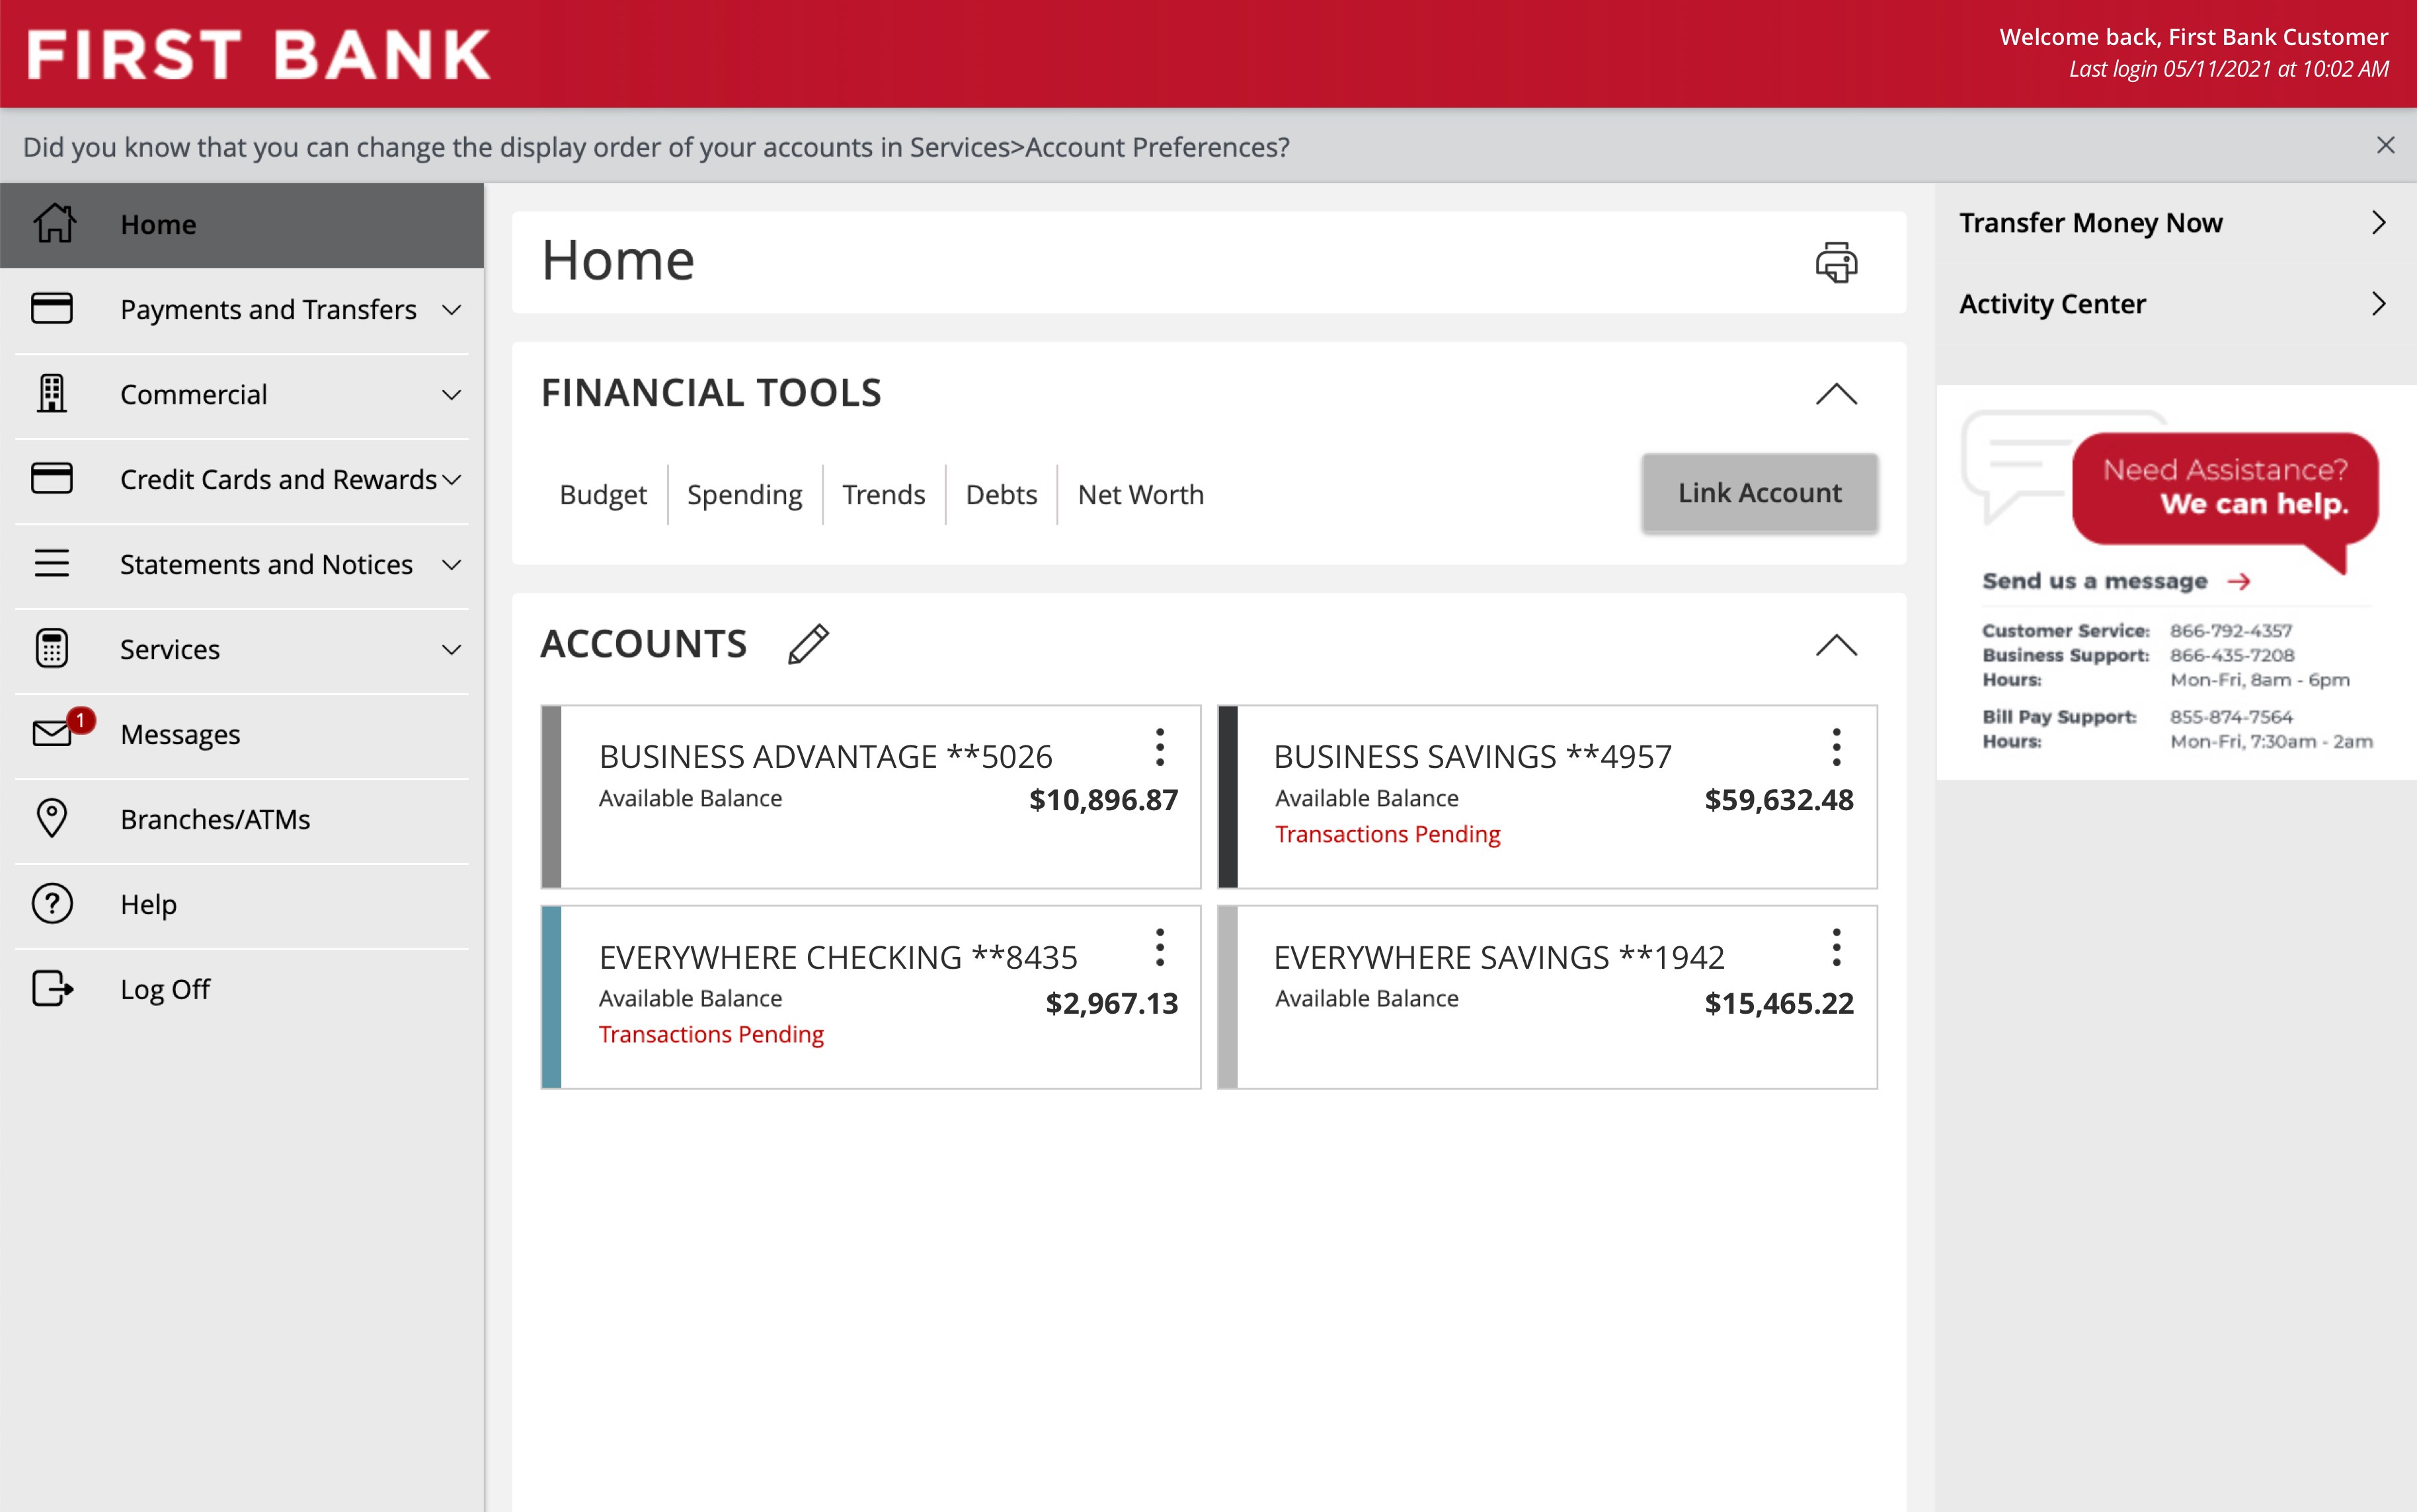Select the Spending tab in Financial Tools
This screenshot has height=1512, width=2417.
(744, 493)
